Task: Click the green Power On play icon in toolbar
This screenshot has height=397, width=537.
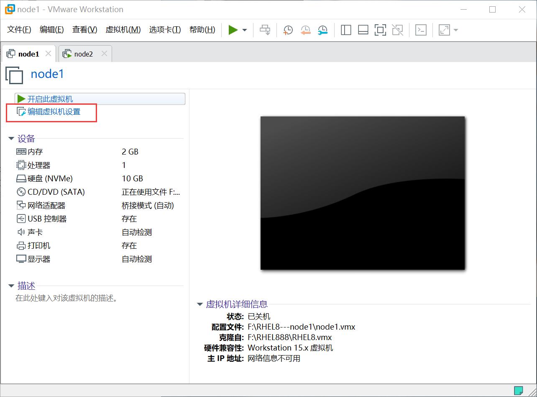Action: [233, 30]
